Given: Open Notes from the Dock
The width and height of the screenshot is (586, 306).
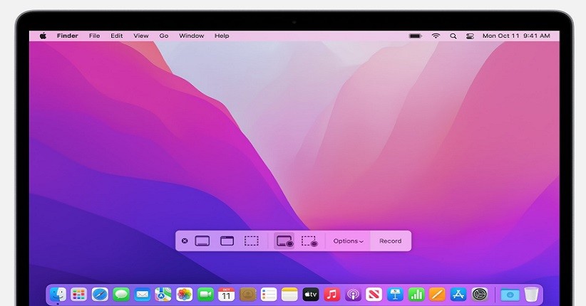Looking at the screenshot, I should tap(289, 295).
